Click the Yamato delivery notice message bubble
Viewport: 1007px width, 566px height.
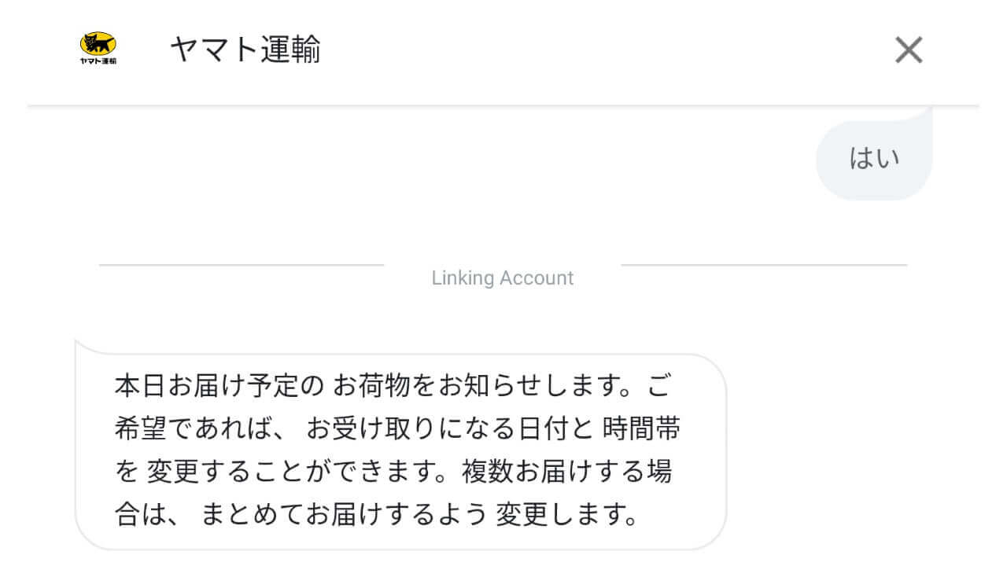[400, 451]
